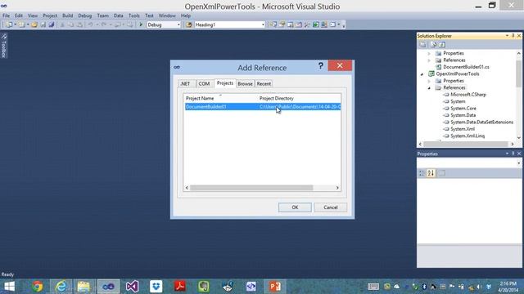Click Cancel in Add Reference dialog
The width and height of the screenshot is (524, 294).
tap(331, 207)
